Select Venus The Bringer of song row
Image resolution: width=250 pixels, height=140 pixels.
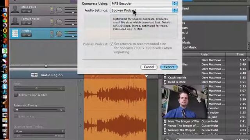(x=205, y=126)
